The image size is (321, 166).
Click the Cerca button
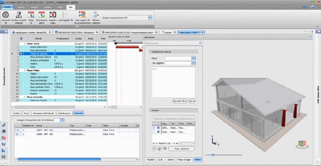click(192, 101)
